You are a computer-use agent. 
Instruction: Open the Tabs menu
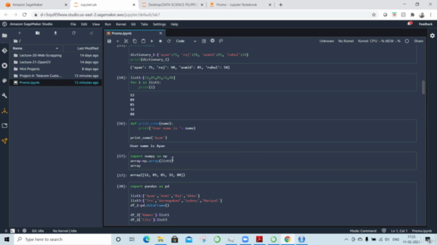(x=144, y=24)
